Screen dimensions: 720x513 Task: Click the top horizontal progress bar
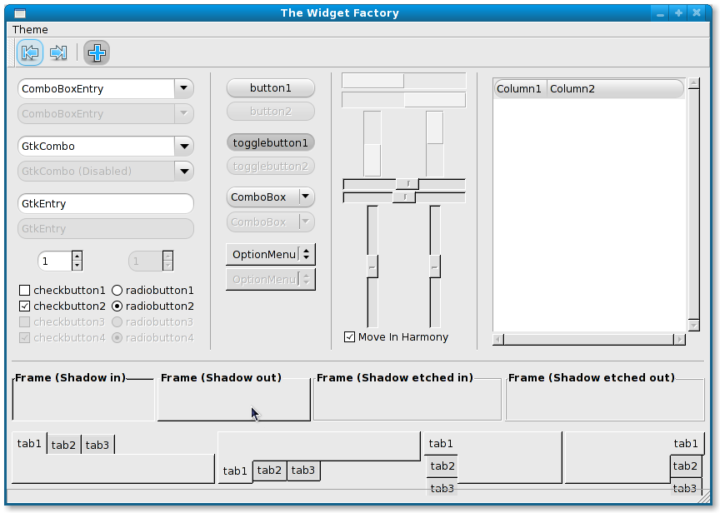pos(403,81)
